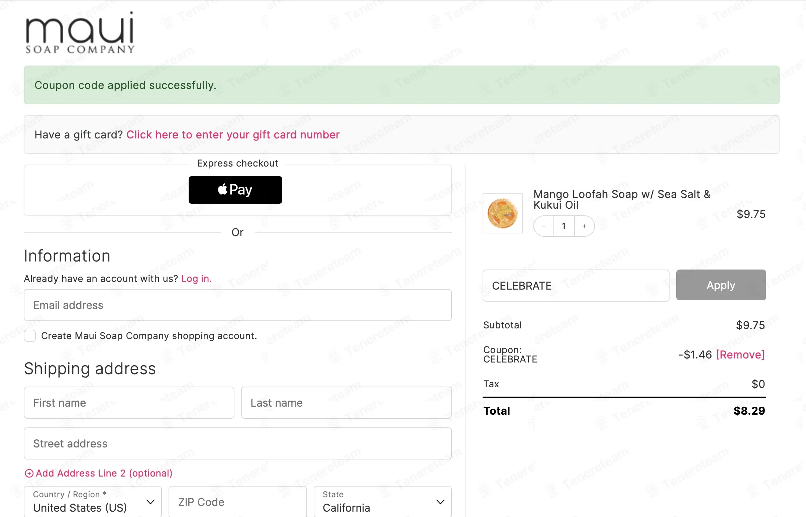Image resolution: width=806 pixels, height=517 pixels.
Task: Pay with the Apple Pay button
Action: click(235, 190)
